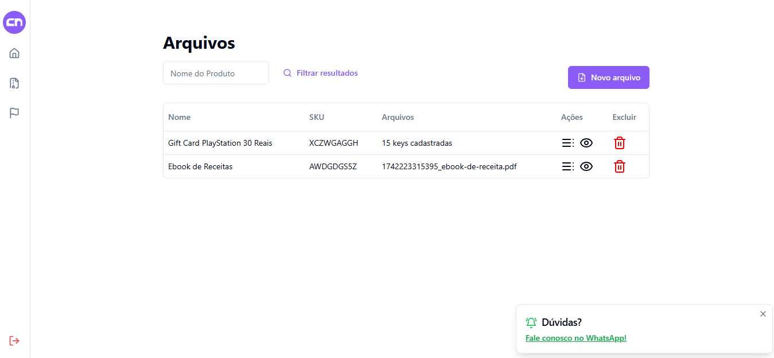Image resolution: width=774 pixels, height=358 pixels.
Task: Click Filtrar resultados
Action: click(320, 73)
